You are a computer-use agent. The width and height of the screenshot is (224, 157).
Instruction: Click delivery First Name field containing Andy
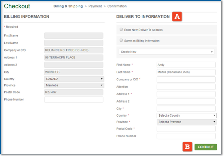(186, 65)
